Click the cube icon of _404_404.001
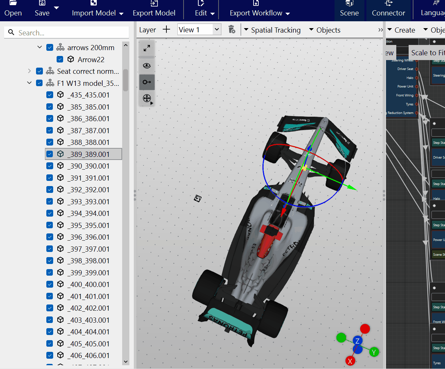 (x=60, y=331)
